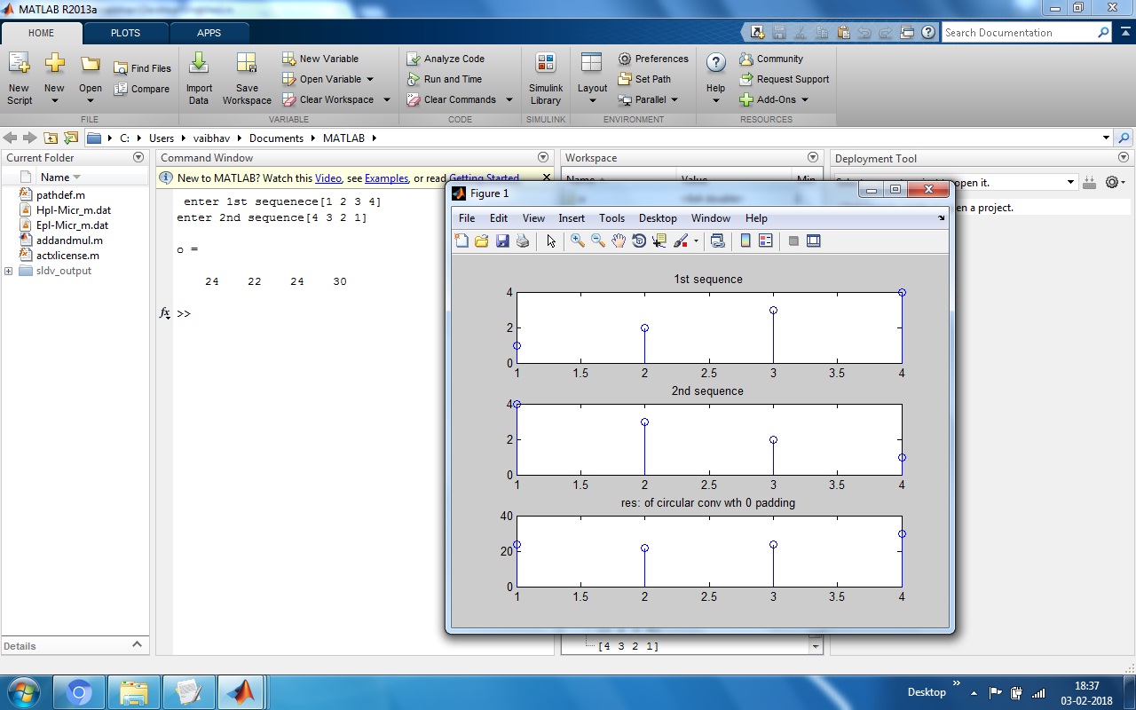
Task: Click inside the Search Documentation field
Action: click(1019, 33)
